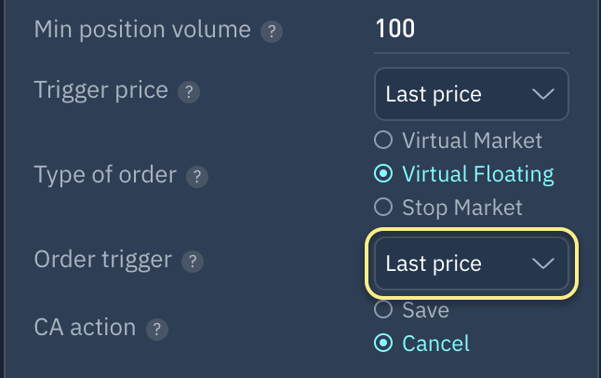Select Cancel for CA action
601x378 pixels.
tap(382, 344)
